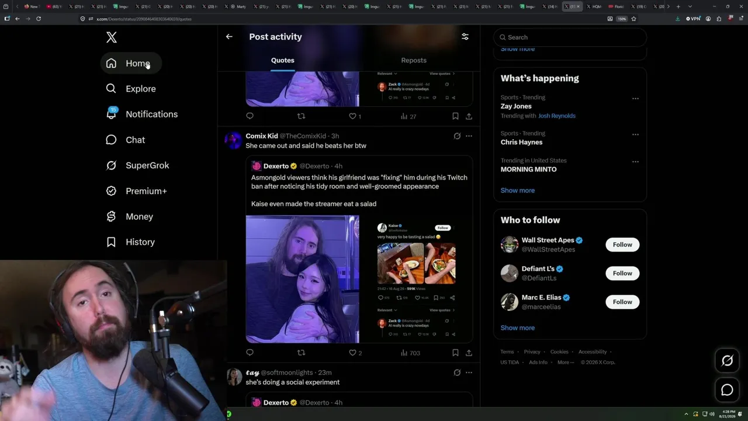
Task: Open the History bookmark icon
Action: coord(111,242)
